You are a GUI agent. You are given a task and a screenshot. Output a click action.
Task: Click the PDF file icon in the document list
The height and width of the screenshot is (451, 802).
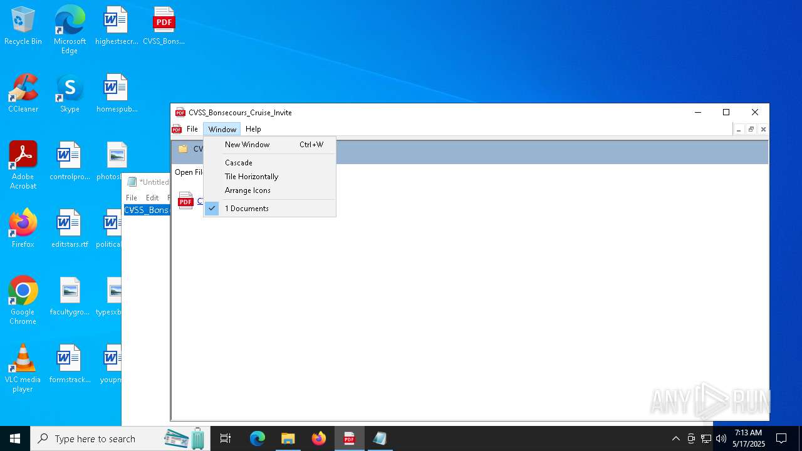(185, 200)
